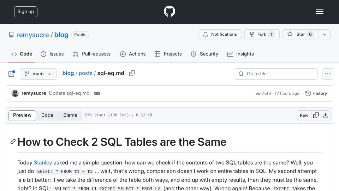Open commit eef75f3 link

(263, 93)
